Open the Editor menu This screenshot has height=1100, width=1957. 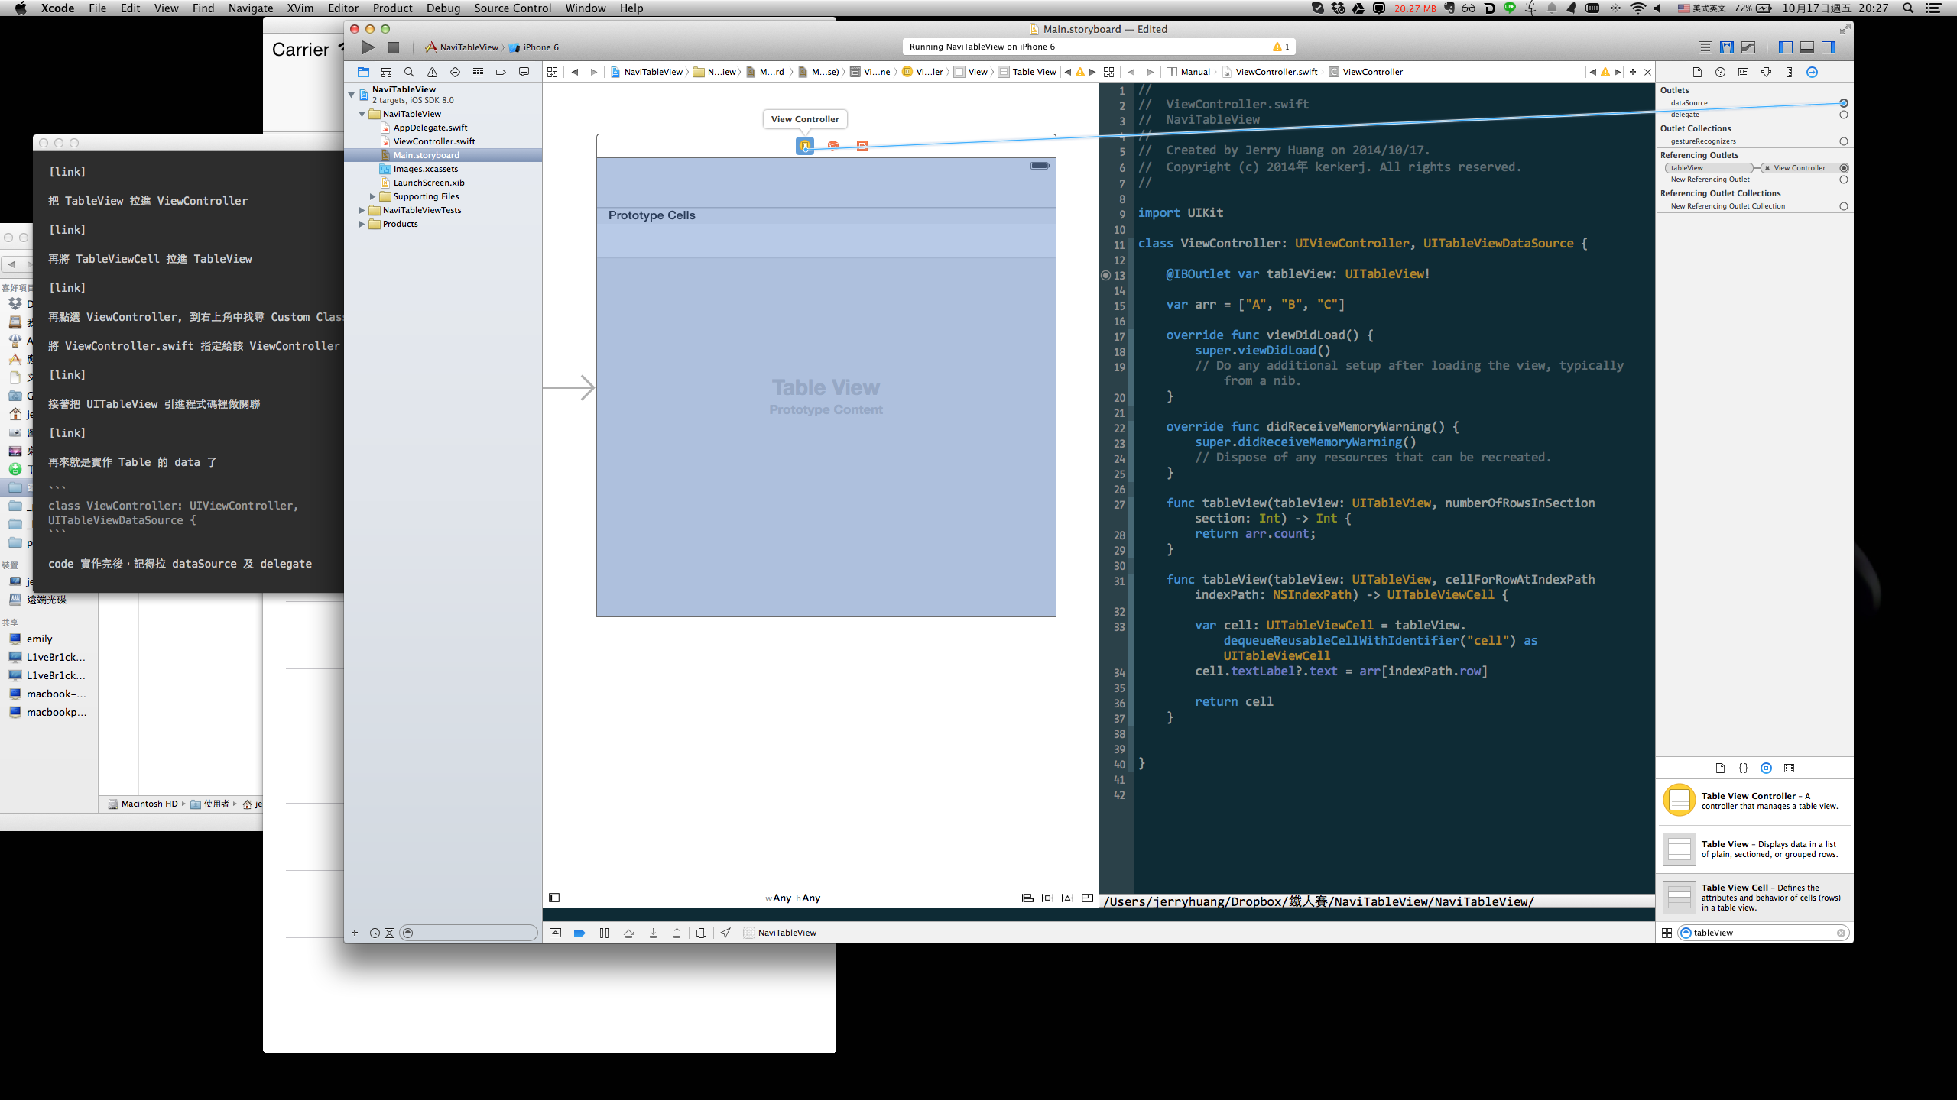coord(342,8)
